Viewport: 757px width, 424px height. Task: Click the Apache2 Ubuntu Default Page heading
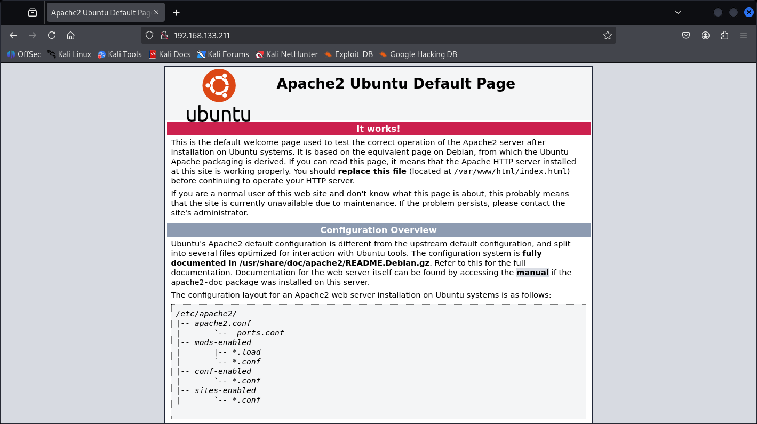point(396,84)
